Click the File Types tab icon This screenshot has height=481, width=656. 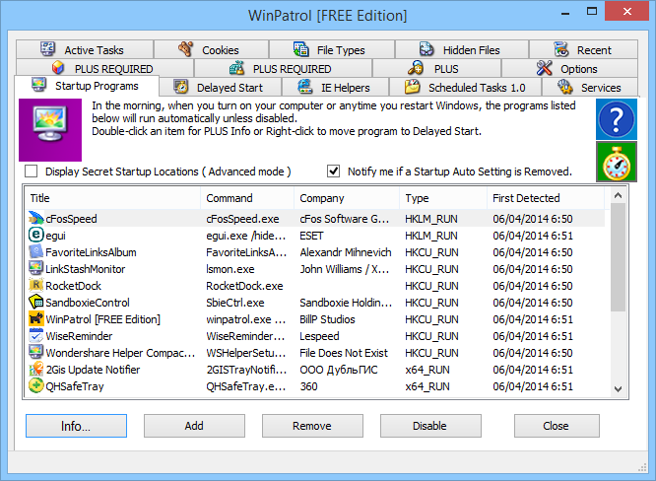[300, 49]
